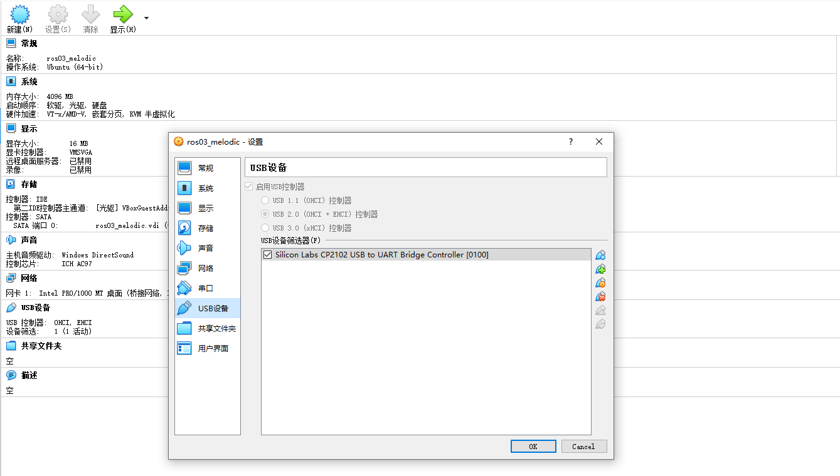Switch to the Network (网络) settings page

(x=206, y=268)
